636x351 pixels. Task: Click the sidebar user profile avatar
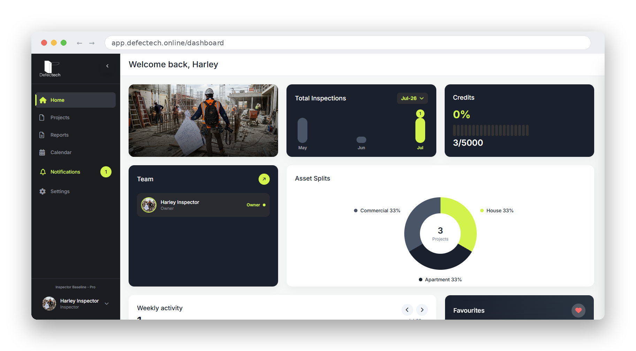(49, 304)
